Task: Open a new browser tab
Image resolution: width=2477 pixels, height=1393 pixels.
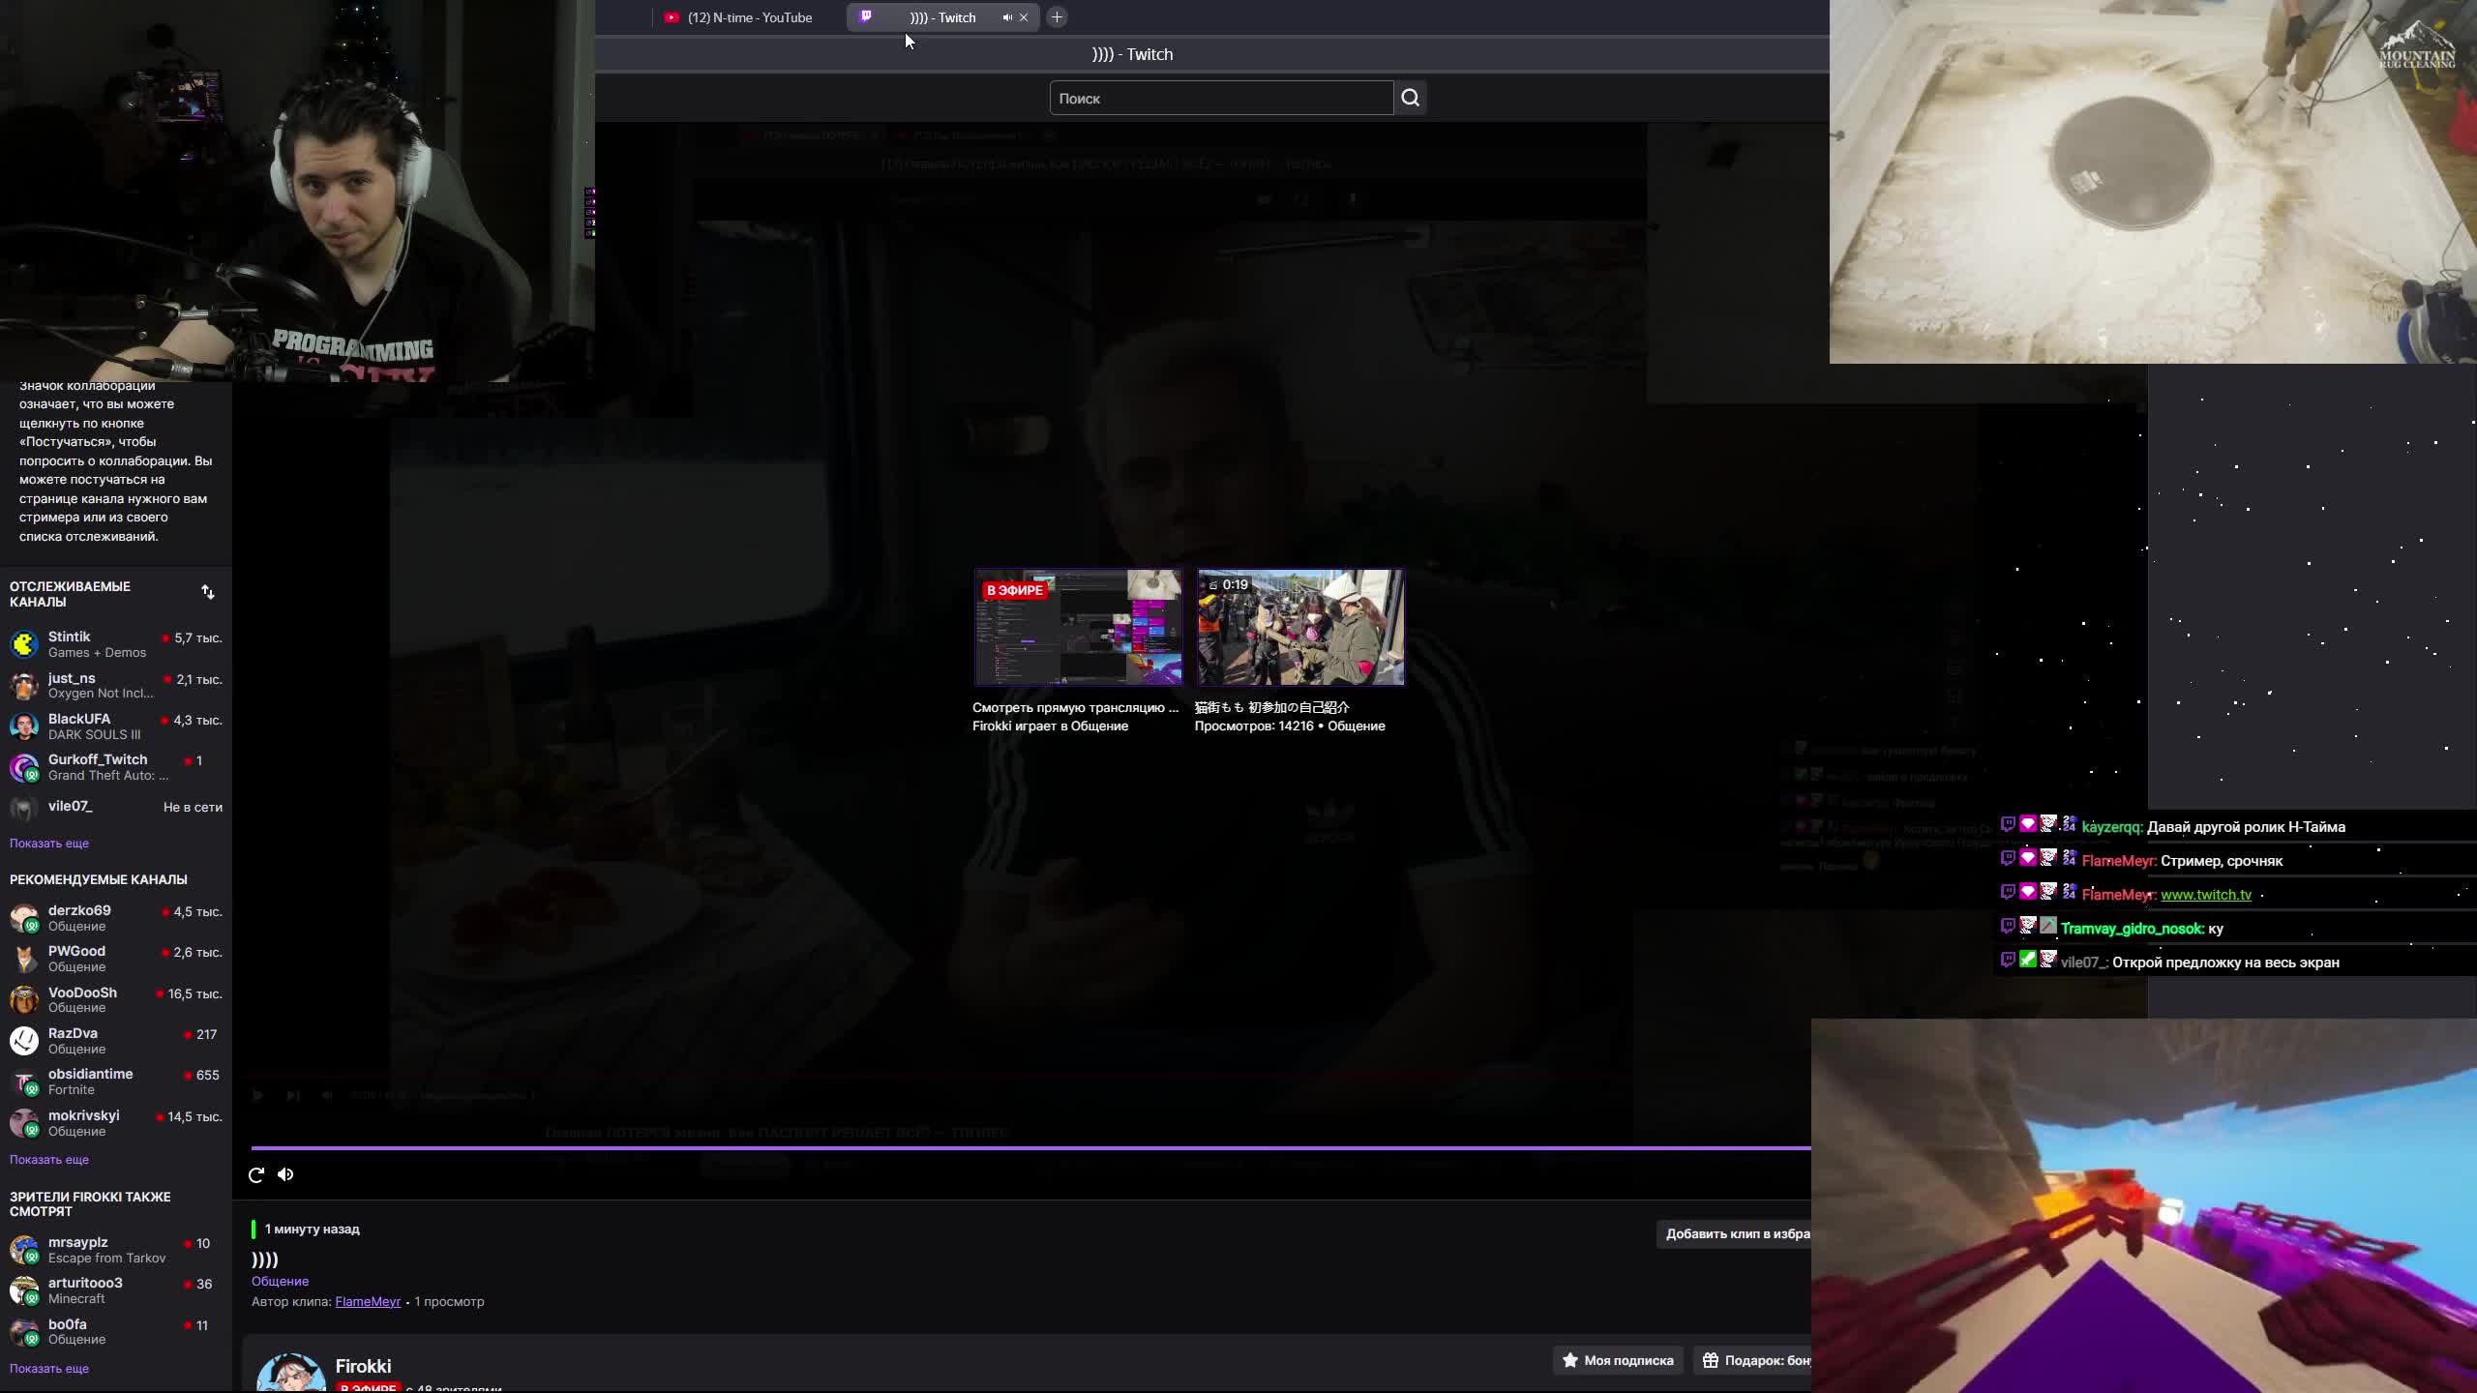Action: 1057,17
